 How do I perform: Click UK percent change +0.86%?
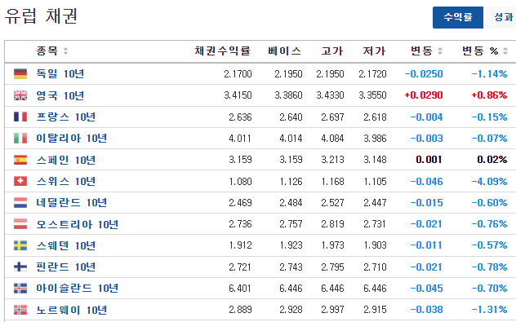[x=489, y=95]
